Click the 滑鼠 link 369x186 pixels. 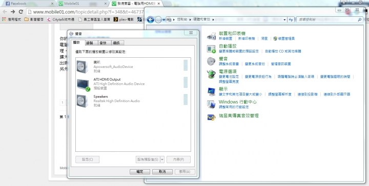264,38
